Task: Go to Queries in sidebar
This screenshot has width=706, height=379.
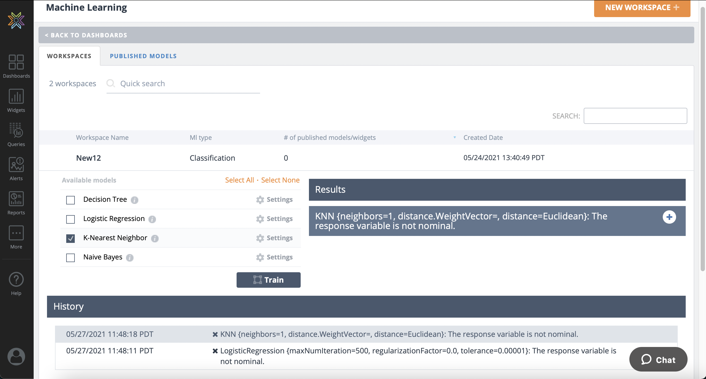Action: click(x=16, y=134)
